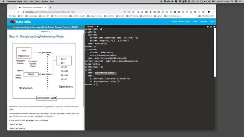Image resolution: width=244 pixels, height=137 pixels.
Task: Click the browser back arrow
Action: 10,12
